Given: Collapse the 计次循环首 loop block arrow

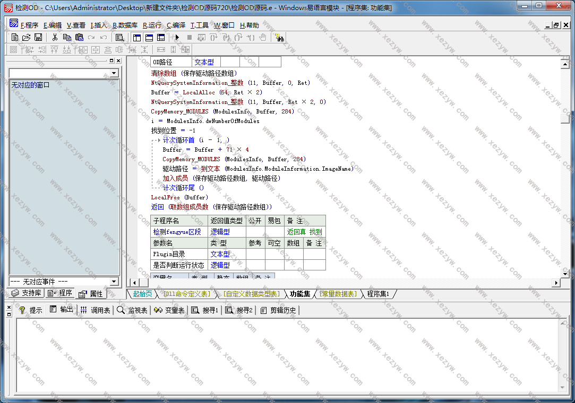Looking at the screenshot, I should [158, 140].
